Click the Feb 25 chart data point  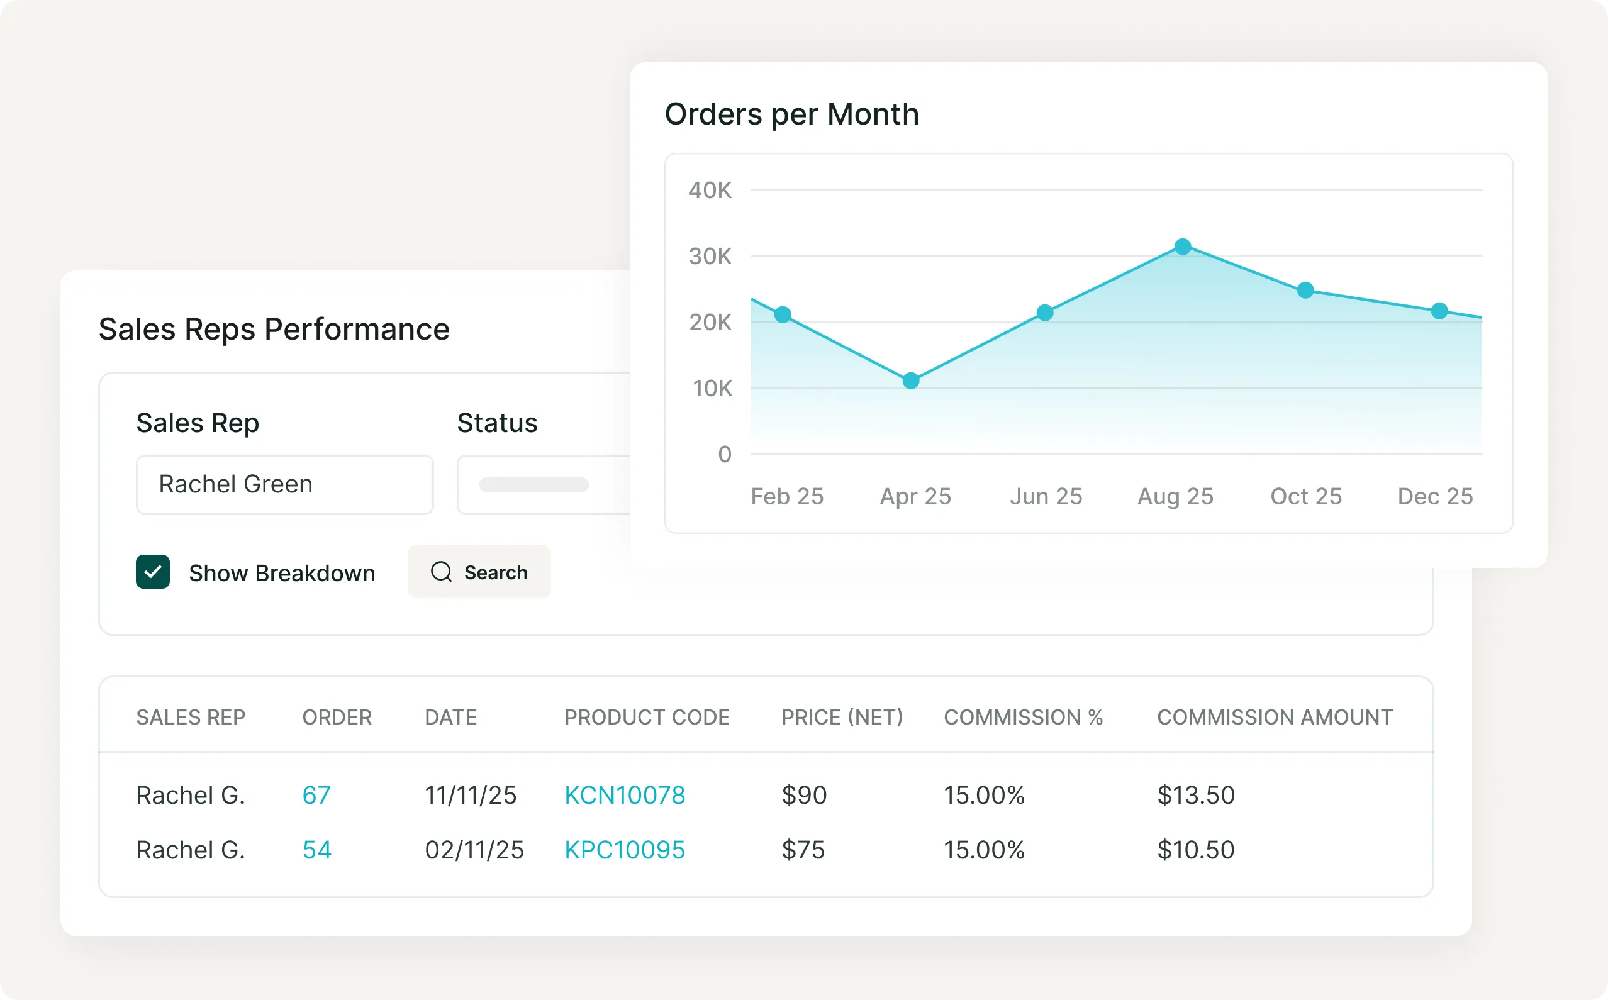(783, 315)
